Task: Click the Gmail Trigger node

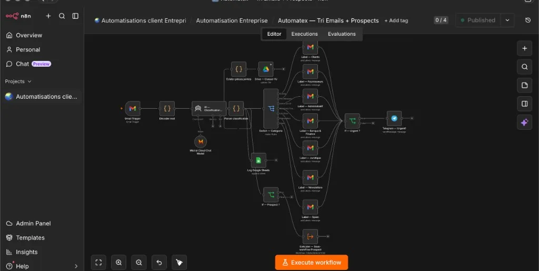Action: [x=133, y=108]
